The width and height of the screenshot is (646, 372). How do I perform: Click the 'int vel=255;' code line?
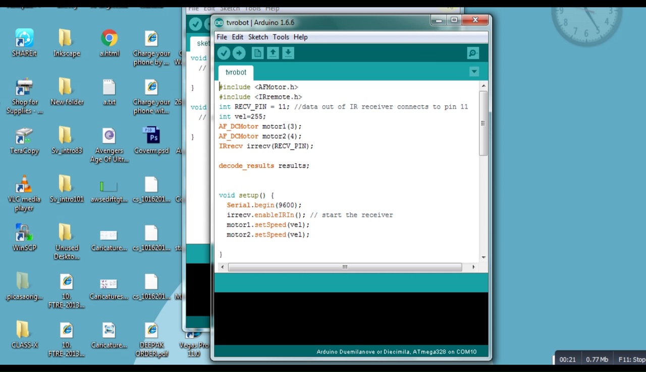click(242, 116)
